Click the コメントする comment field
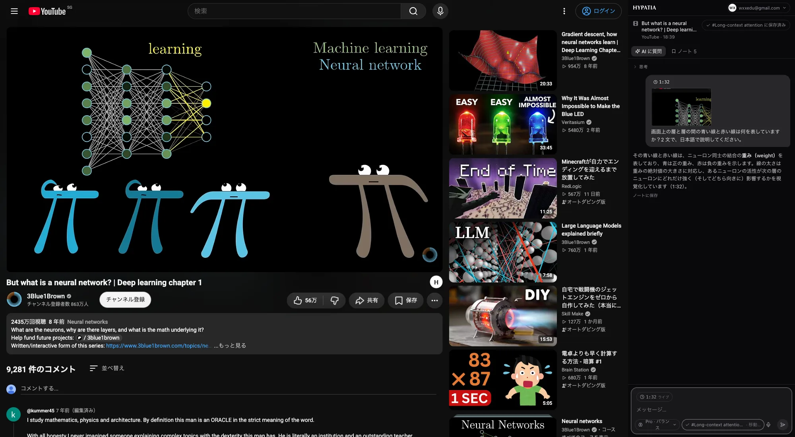This screenshot has height=437, width=795. coord(228,389)
